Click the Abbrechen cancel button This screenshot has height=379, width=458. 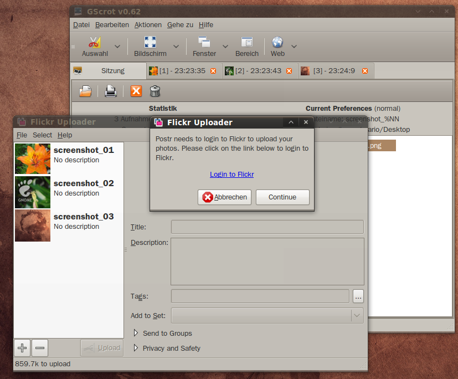coord(224,197)
